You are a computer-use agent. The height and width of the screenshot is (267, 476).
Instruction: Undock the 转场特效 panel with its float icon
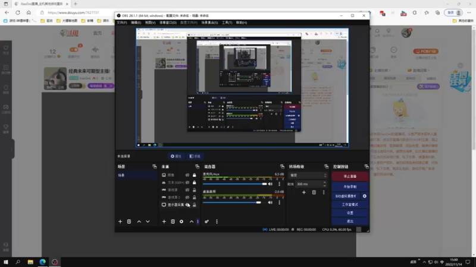[x=326, y=167]
